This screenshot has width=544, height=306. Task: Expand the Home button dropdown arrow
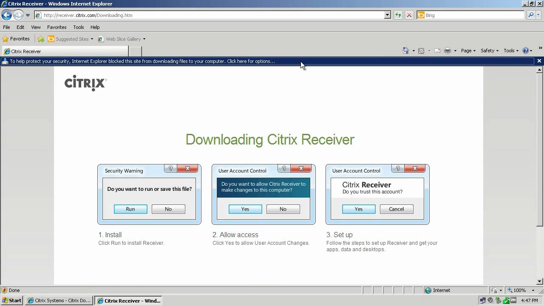tap(414, 51)
